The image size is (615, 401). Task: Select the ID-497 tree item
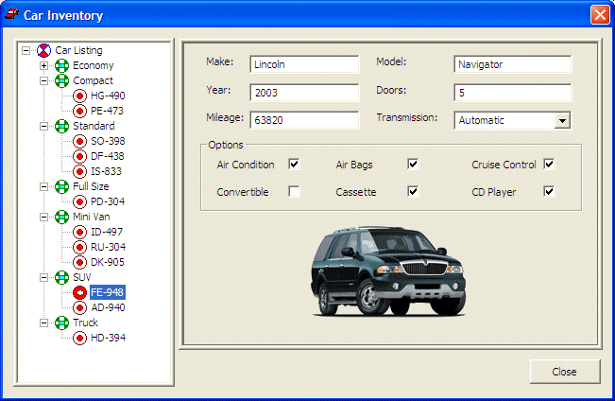click(107, 232)
